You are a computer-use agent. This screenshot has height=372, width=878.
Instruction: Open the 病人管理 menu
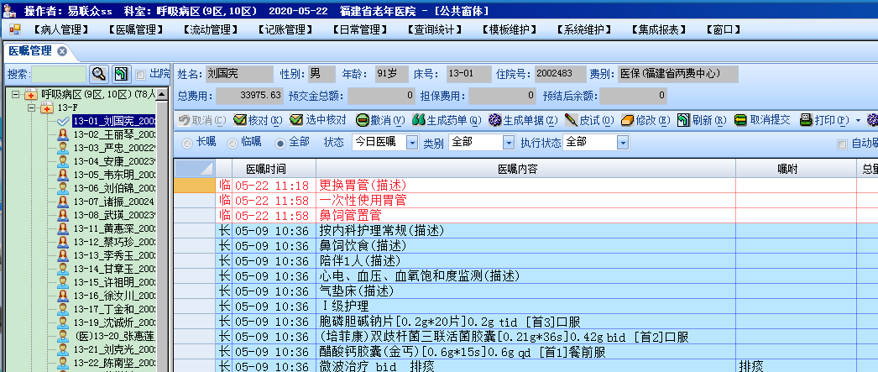(60, 30)
